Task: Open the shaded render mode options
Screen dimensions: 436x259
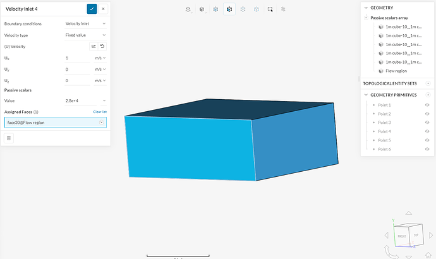Action: [x=202, y=9]
